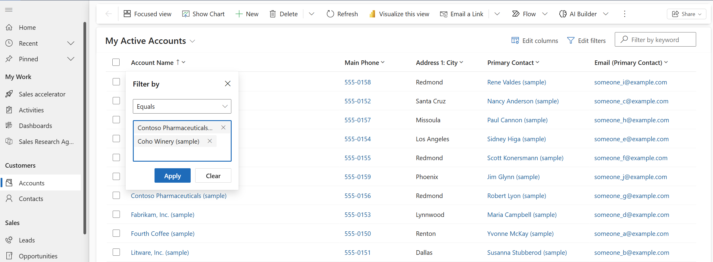Select the Fabrikam, Inc. row checkbox
713x262 pixels.
116,214
